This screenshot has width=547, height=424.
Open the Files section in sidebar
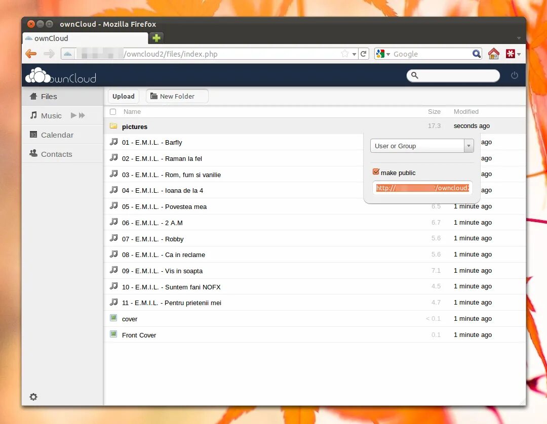click(62, 97)
